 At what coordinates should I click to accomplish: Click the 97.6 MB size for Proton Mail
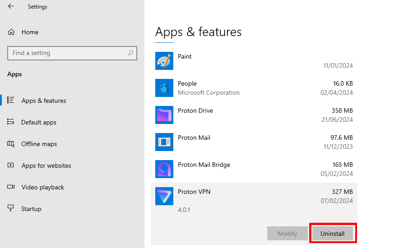[x=342, y=138]
